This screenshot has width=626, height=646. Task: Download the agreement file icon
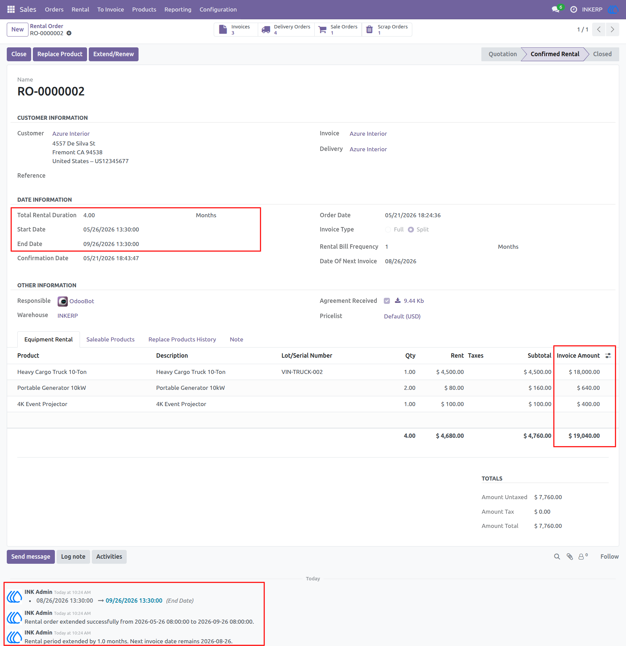click(x=398, y=300)
